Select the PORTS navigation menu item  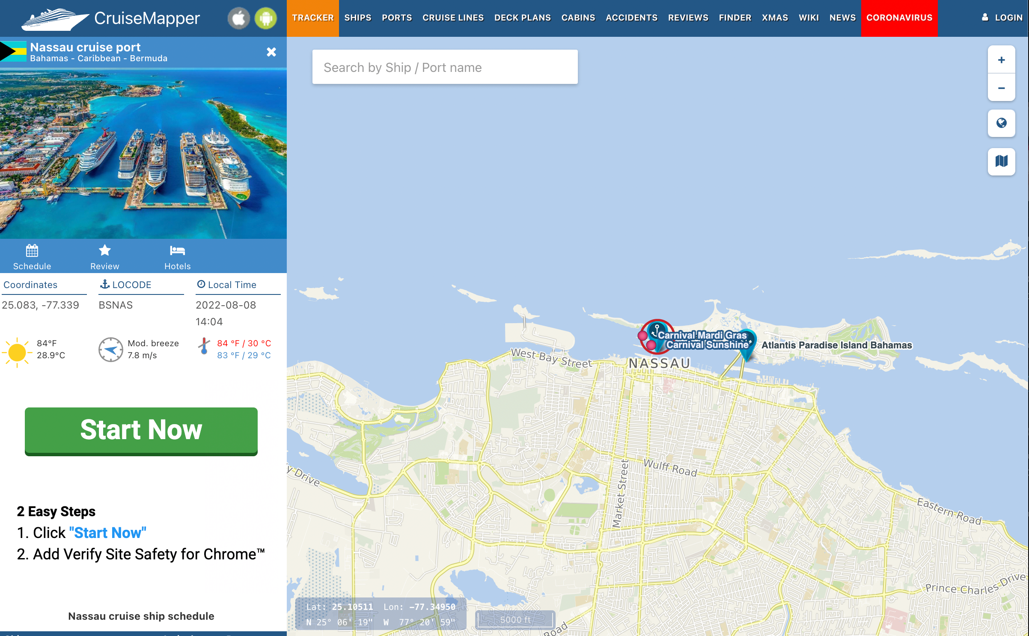tap(398, 16)
